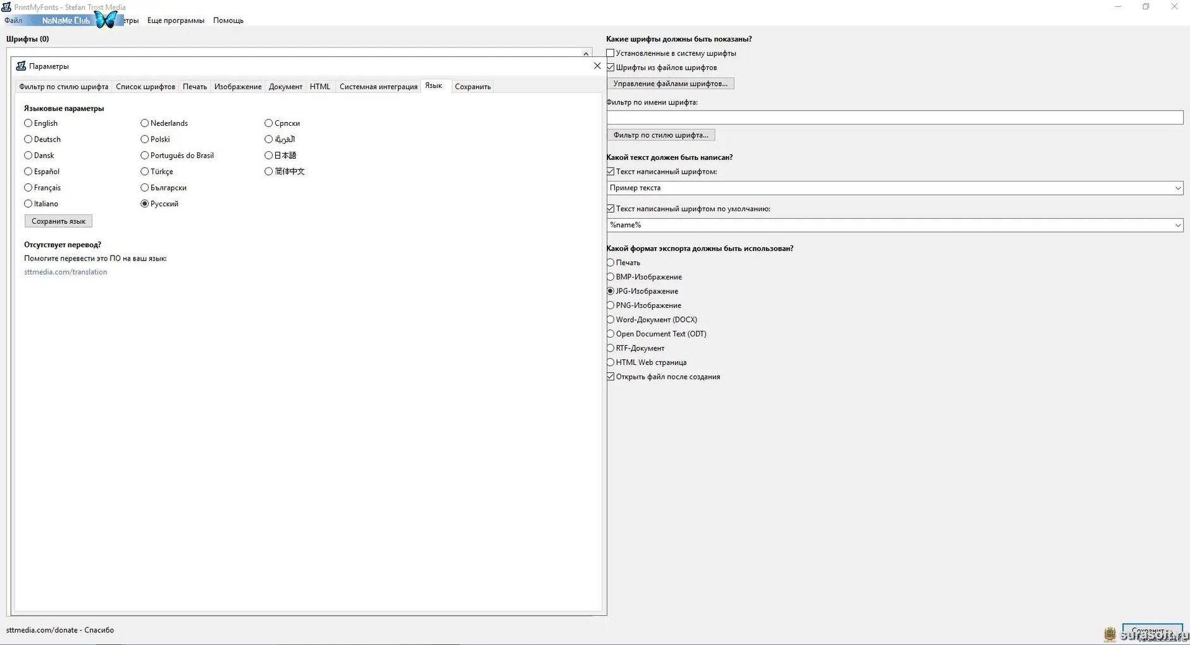Select BMP-Изображение export format

click(645, 277)
